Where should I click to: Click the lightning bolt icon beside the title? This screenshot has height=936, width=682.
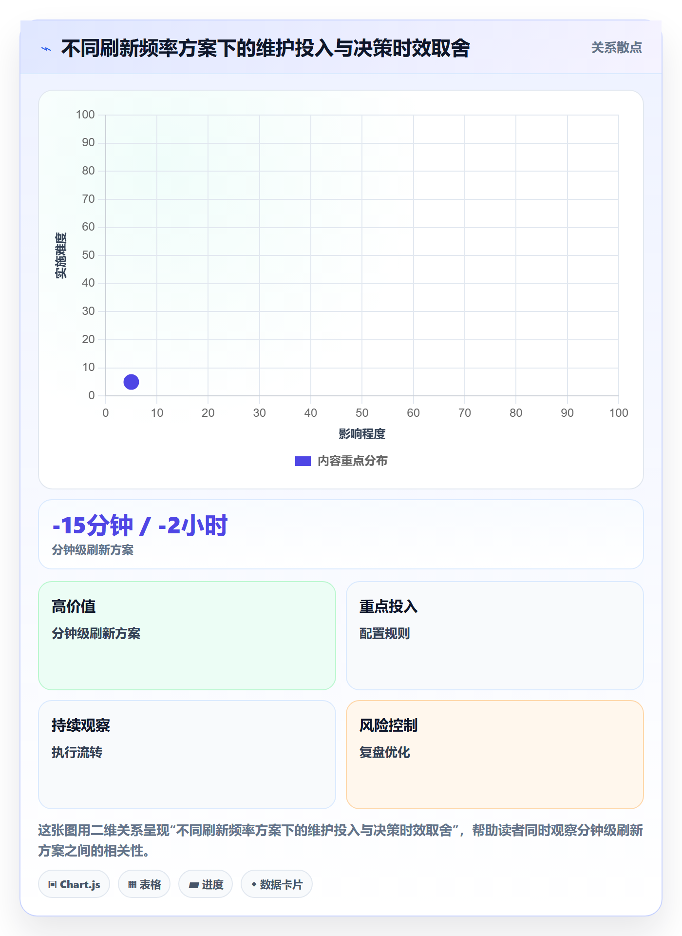[x=46, y=49]
